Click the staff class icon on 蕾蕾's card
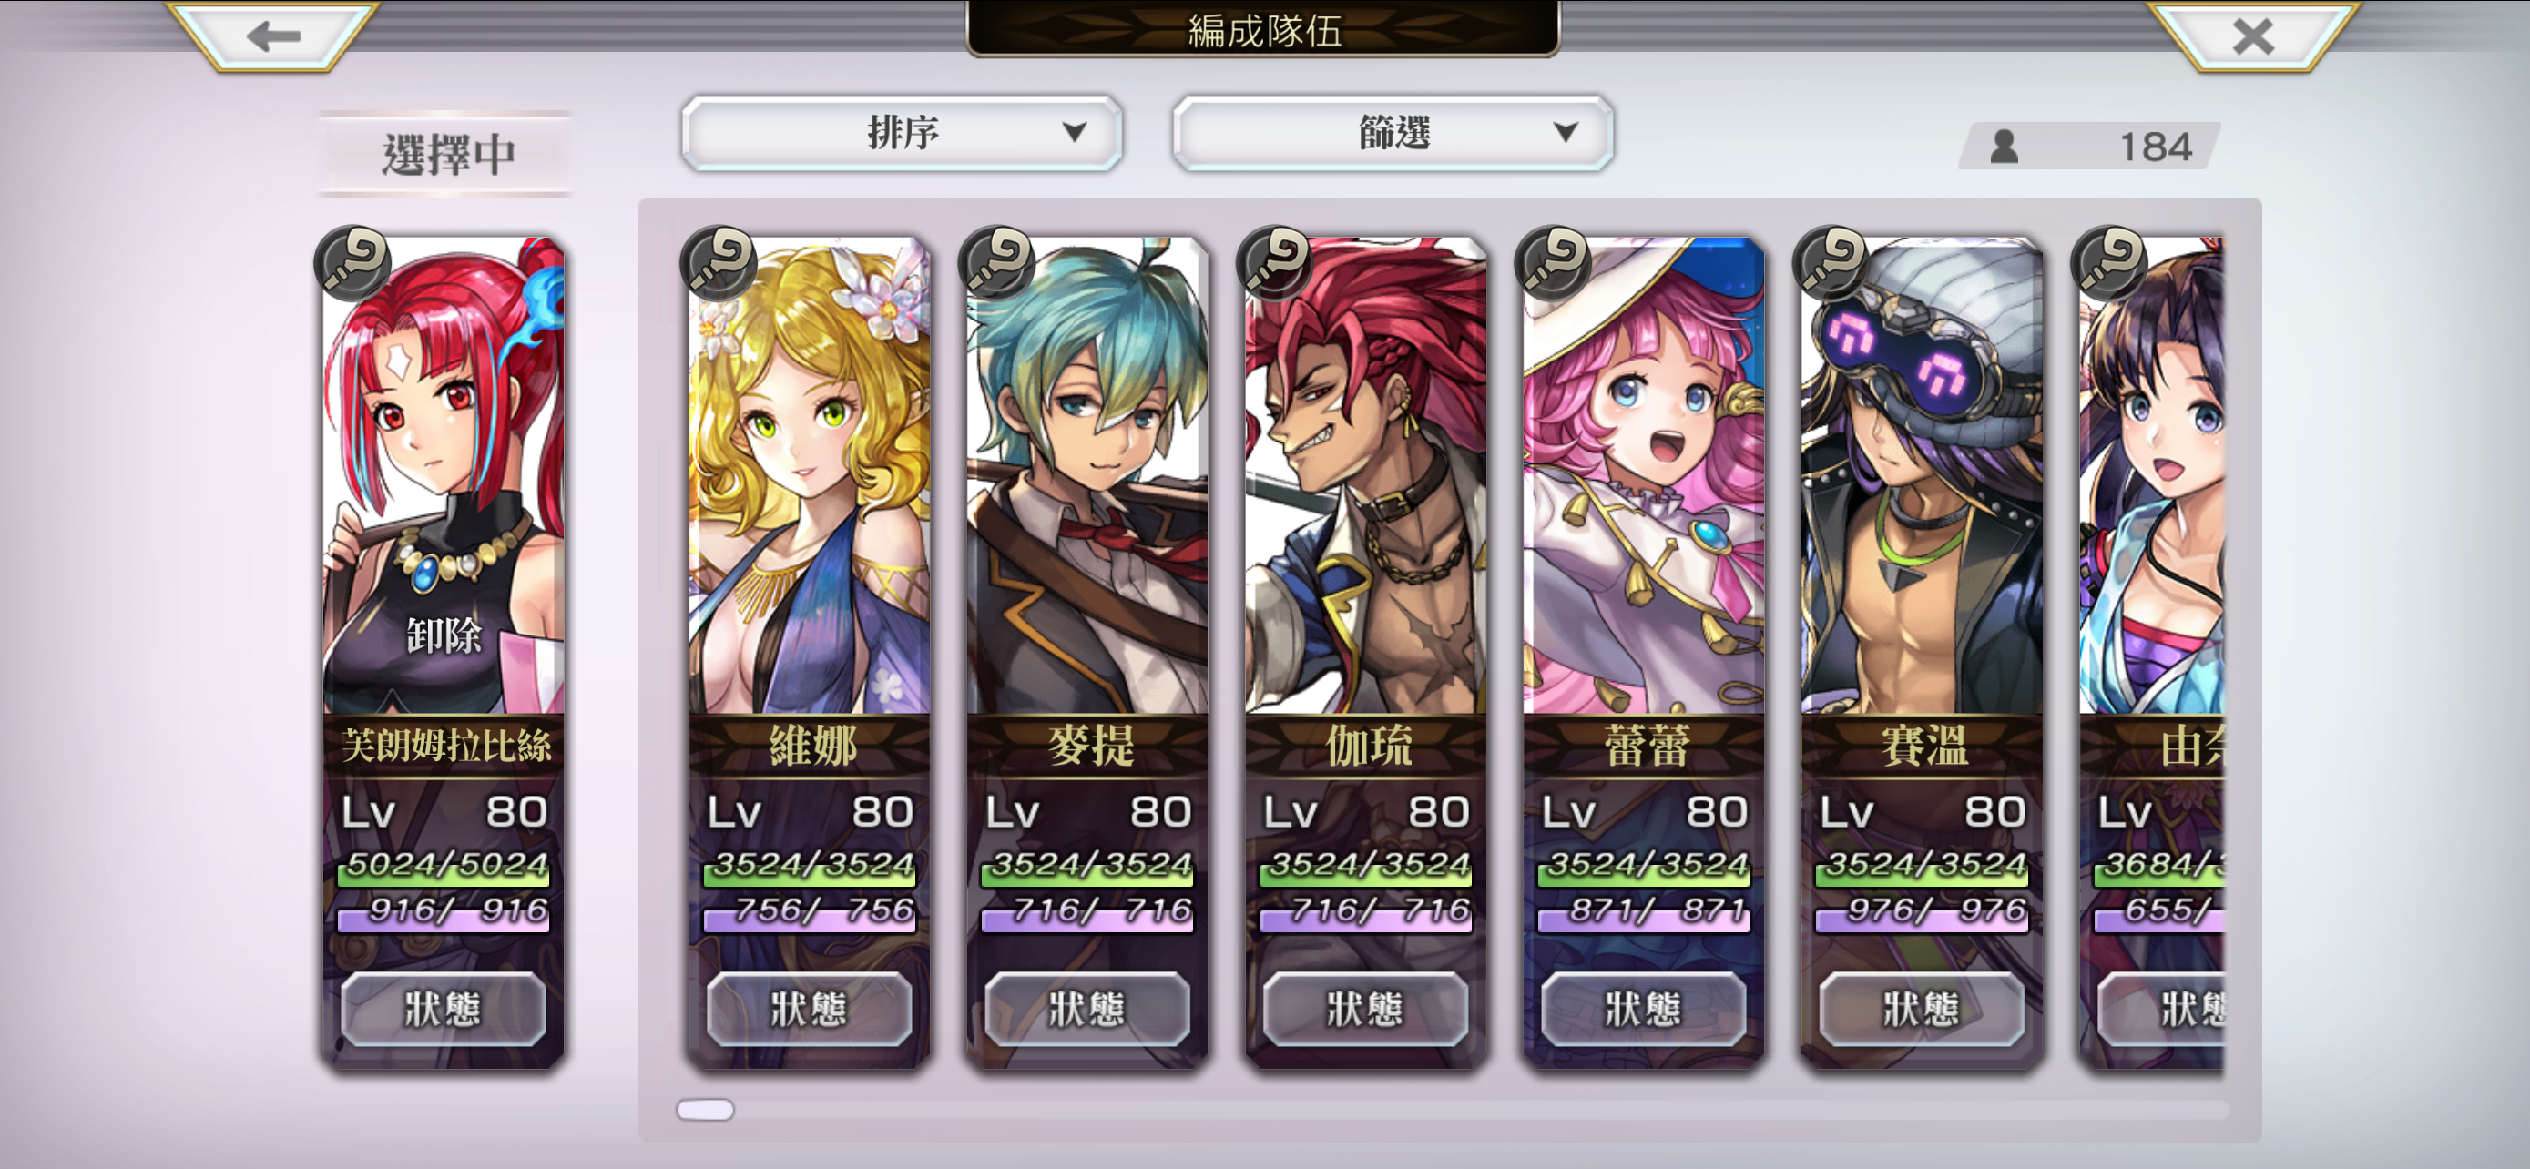Viewport: 2530px width, 1169px height. click(1553, 263)
